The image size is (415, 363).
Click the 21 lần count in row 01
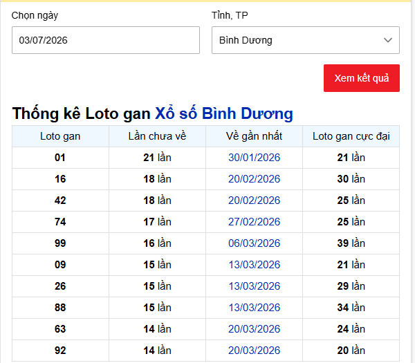pyautogui.click(x=157, y=158)
